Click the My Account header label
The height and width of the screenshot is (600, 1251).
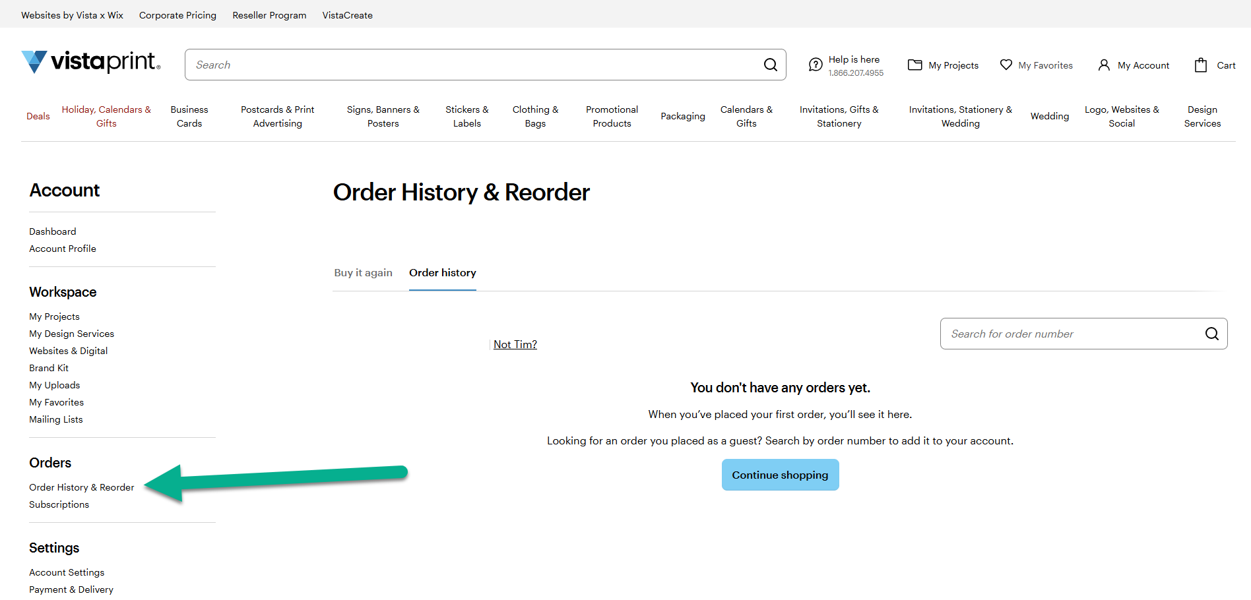(1143, 65)
